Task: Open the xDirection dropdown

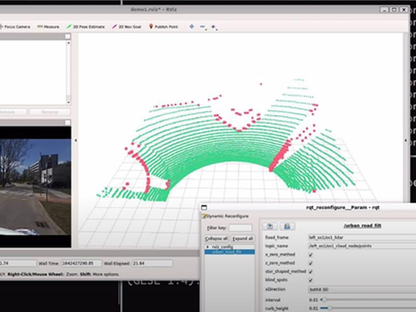Action: (x=362, y=290)
